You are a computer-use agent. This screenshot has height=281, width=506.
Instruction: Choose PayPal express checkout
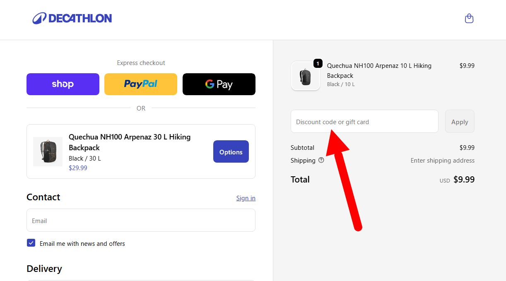tap(141, 84)
